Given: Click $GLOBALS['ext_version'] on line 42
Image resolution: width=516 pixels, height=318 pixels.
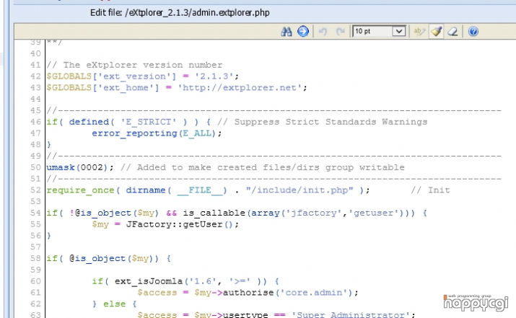Looking at the screenshot, I should pos(111,76).
